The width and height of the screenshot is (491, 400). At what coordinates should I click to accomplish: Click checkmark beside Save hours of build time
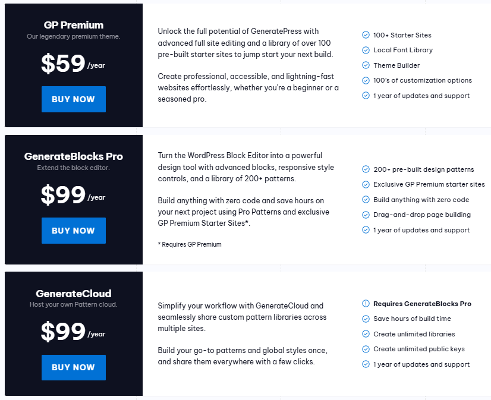pos(366,319)
